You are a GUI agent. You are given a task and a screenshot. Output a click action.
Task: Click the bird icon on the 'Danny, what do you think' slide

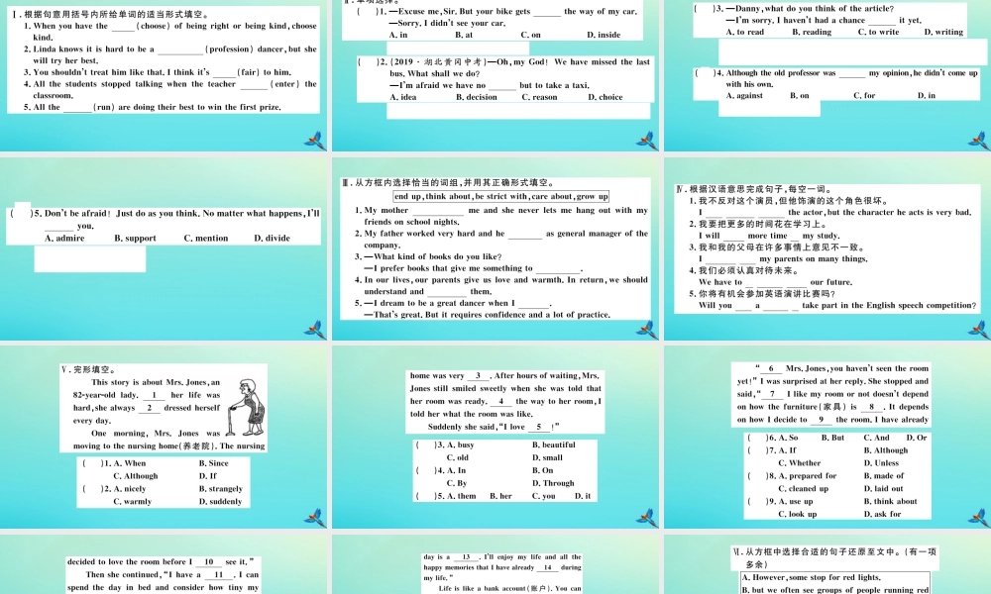(x=979, y=141)
